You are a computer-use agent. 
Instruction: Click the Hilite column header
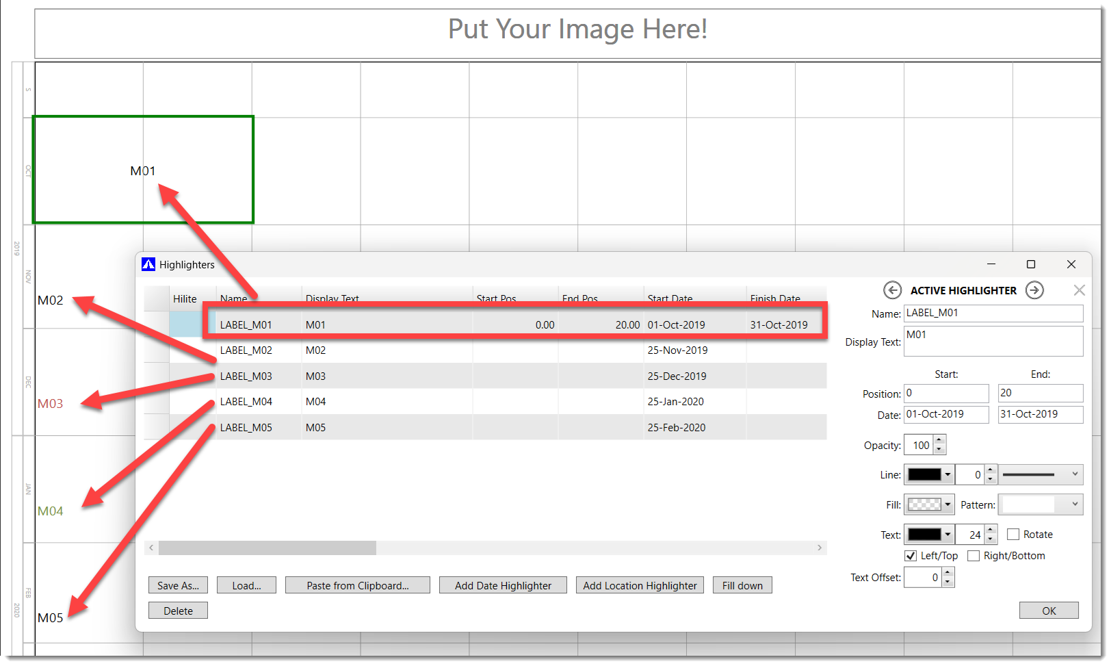185,298
